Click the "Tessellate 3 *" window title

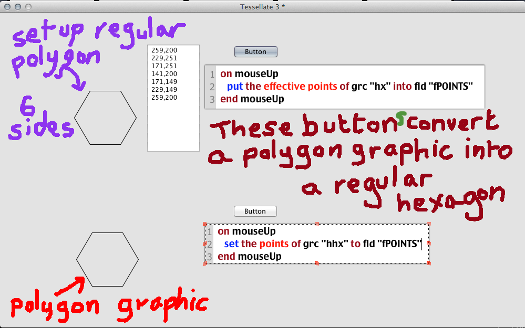(x=262, y=6)
